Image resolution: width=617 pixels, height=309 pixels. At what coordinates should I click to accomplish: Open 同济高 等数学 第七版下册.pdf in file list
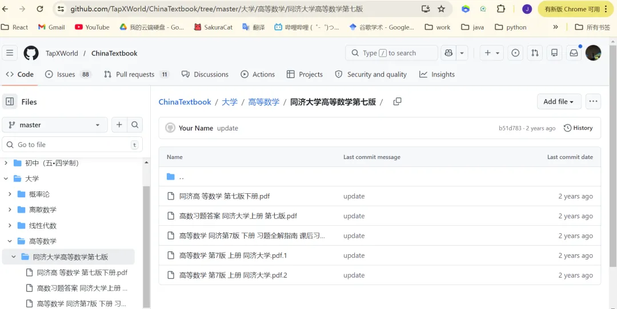[225, 196]
